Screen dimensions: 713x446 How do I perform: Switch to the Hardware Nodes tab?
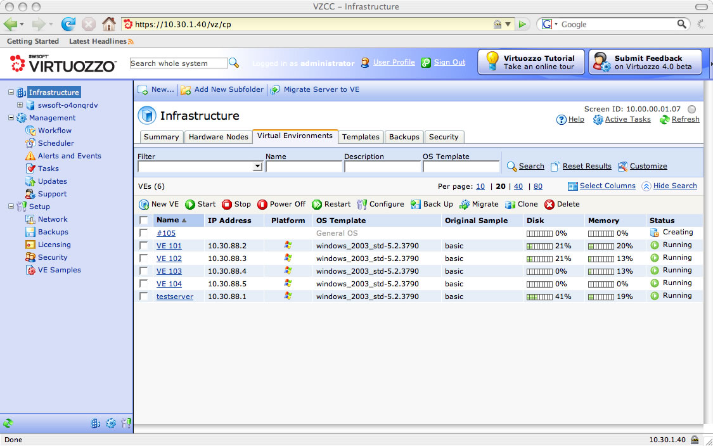click(x=218, y=137)
